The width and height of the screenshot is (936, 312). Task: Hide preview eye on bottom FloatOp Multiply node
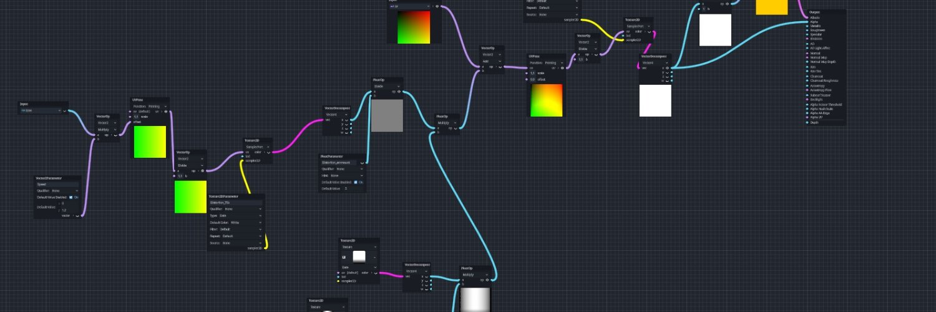point(487,280)
